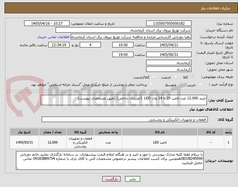Click the شرح کلی نیاز description textarea

point(124,100)
